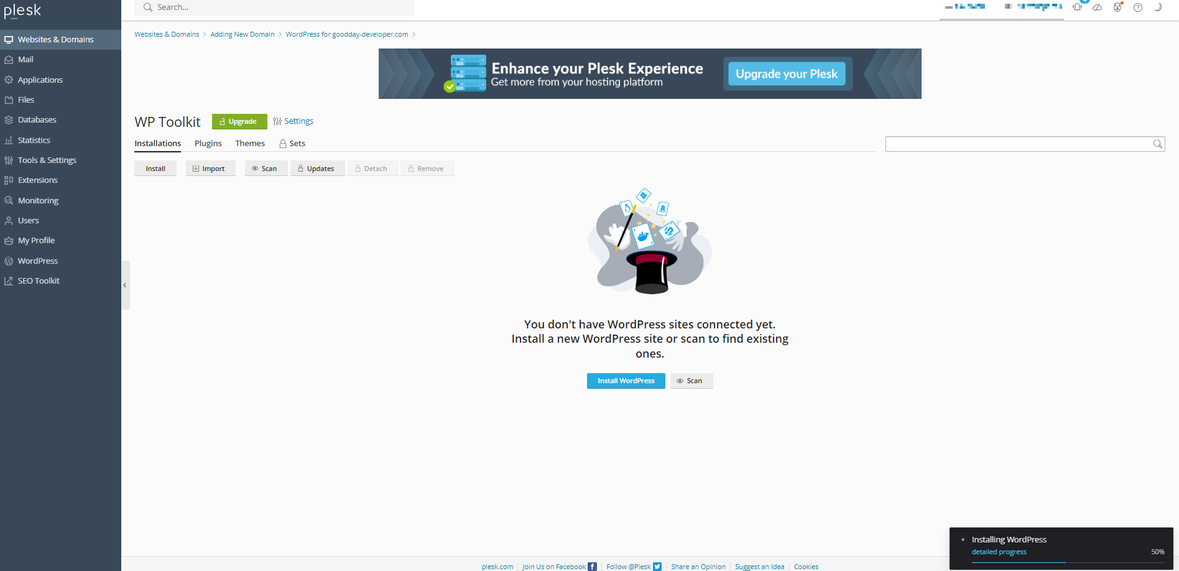
Task: Click WordPress for goodday-developer.com breadcrumb
Action: tap(347, 34)
